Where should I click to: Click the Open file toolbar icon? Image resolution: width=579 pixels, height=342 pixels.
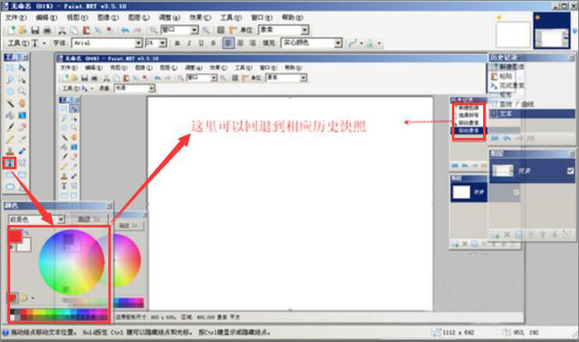[x=23, y=30]
